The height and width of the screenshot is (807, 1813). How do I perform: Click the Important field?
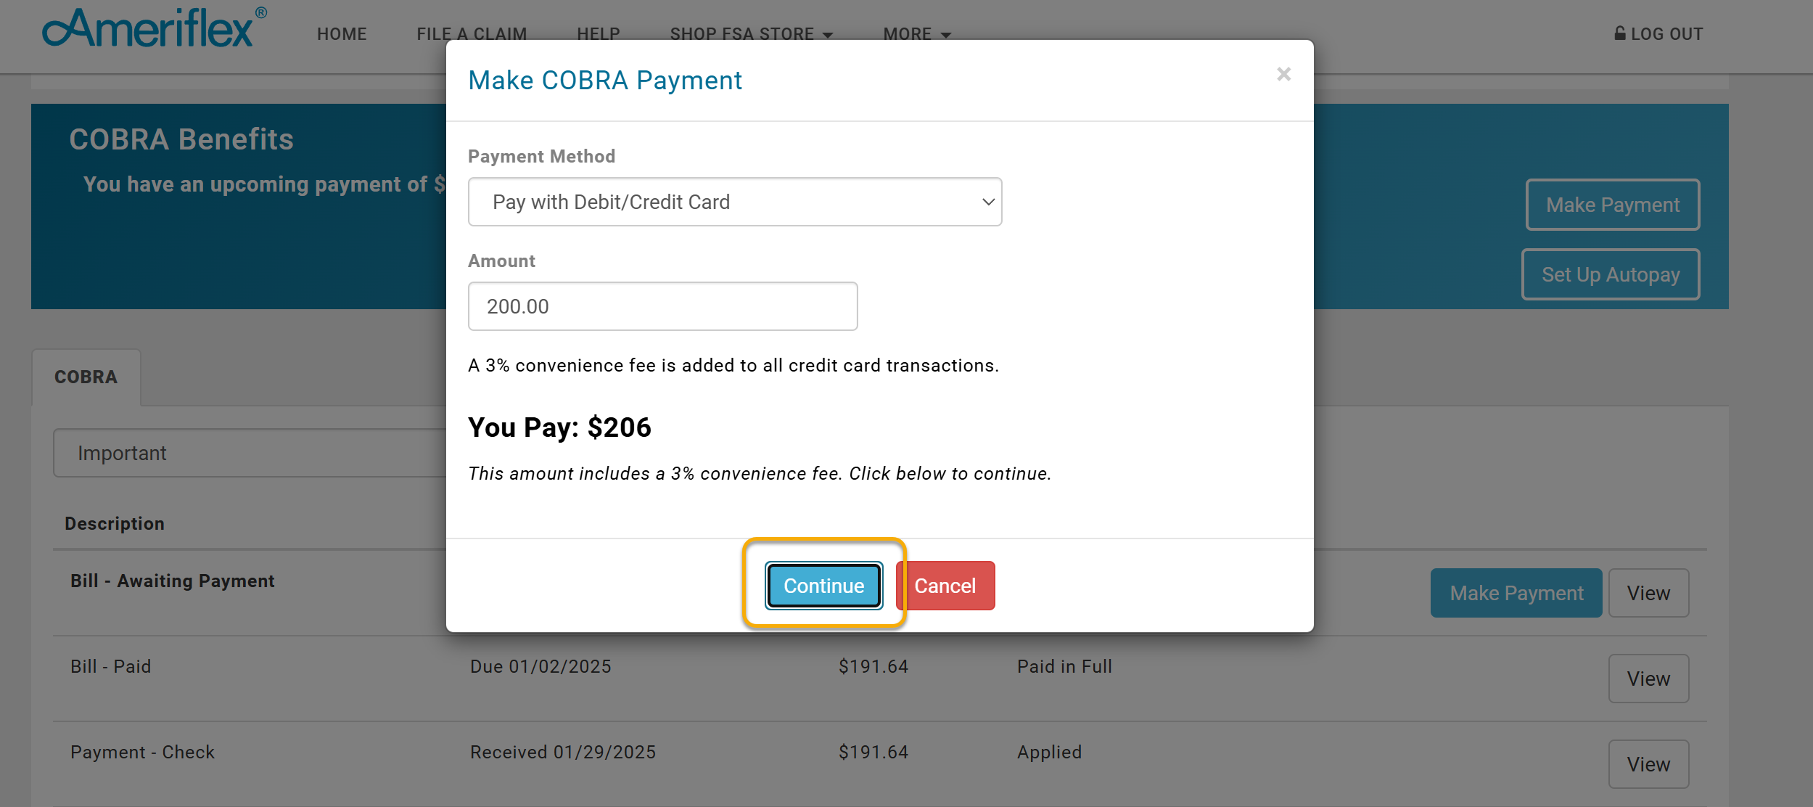pos(250,453)
